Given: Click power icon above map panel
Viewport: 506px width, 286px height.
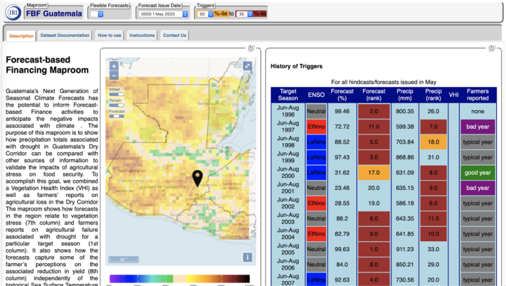Looking at the screenshot, I should [x=250, y=48].
